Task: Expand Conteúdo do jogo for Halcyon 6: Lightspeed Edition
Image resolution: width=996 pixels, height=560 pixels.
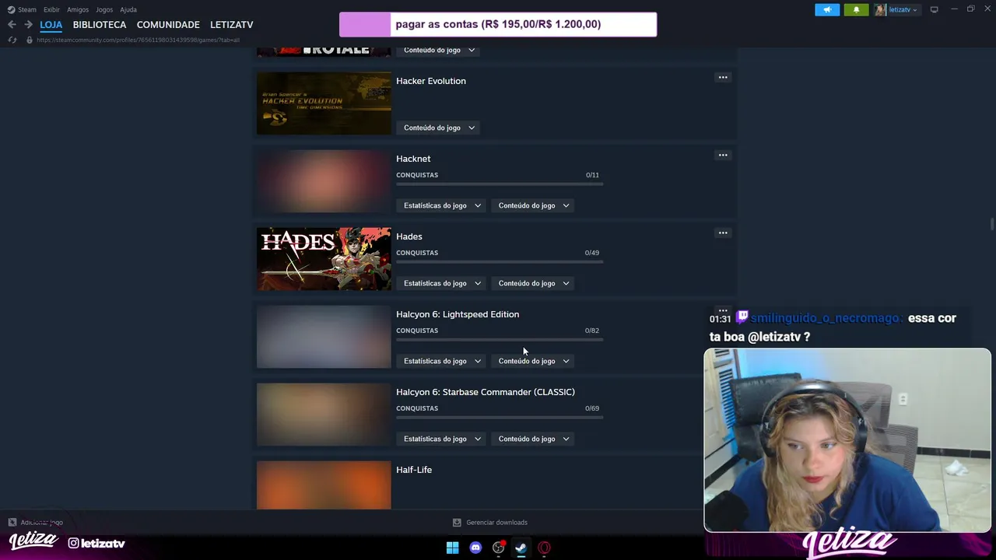Action: point(534,361)
